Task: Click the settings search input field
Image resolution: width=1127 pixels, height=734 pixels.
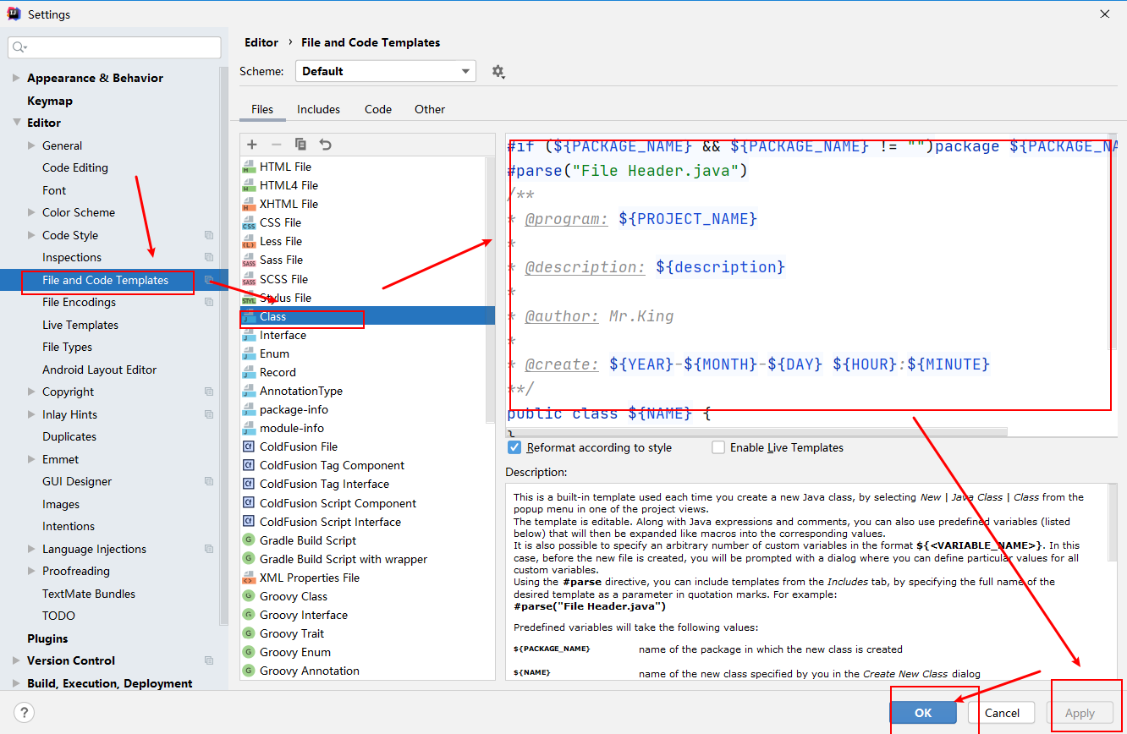Action: click(x=114, y=47)
